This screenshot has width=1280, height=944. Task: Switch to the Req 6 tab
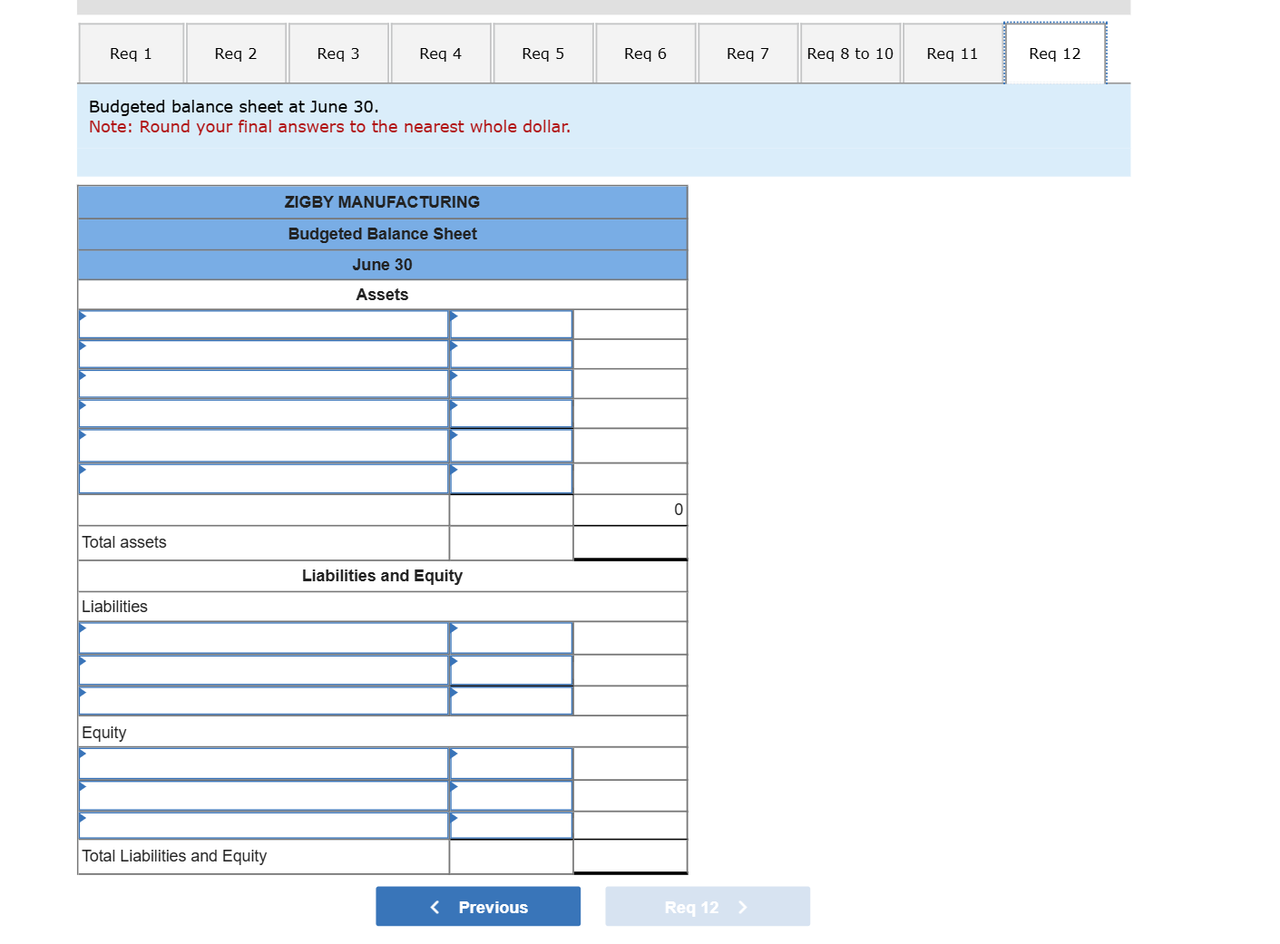[646, 54]
